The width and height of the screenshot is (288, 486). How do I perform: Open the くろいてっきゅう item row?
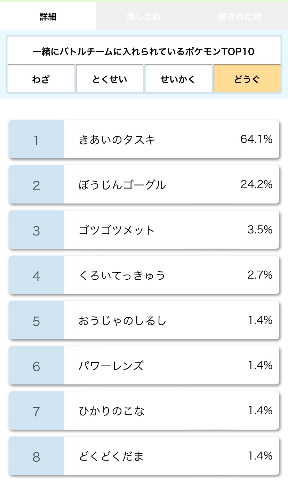(144, 275)
